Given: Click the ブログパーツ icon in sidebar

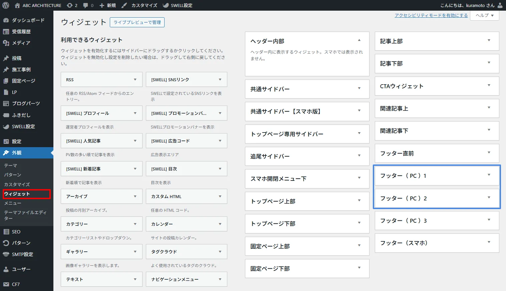Looking at the screenshot, I should (6, 104).
